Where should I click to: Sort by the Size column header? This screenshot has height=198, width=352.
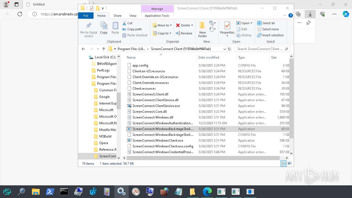point(279,57)
